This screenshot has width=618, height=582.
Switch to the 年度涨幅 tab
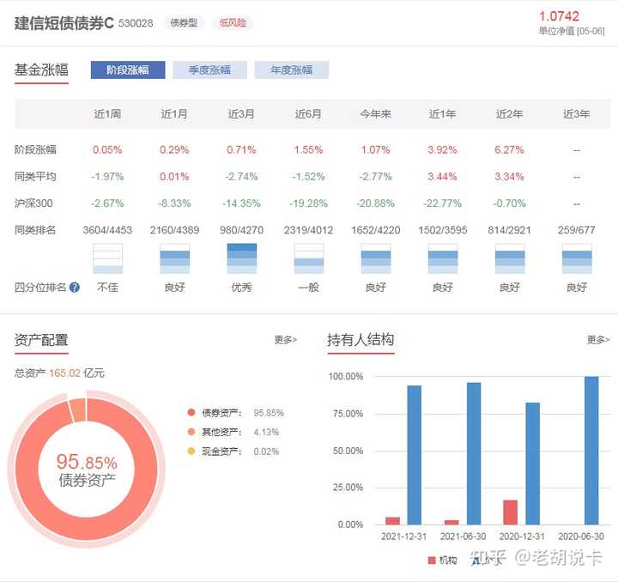click(292, 70)
